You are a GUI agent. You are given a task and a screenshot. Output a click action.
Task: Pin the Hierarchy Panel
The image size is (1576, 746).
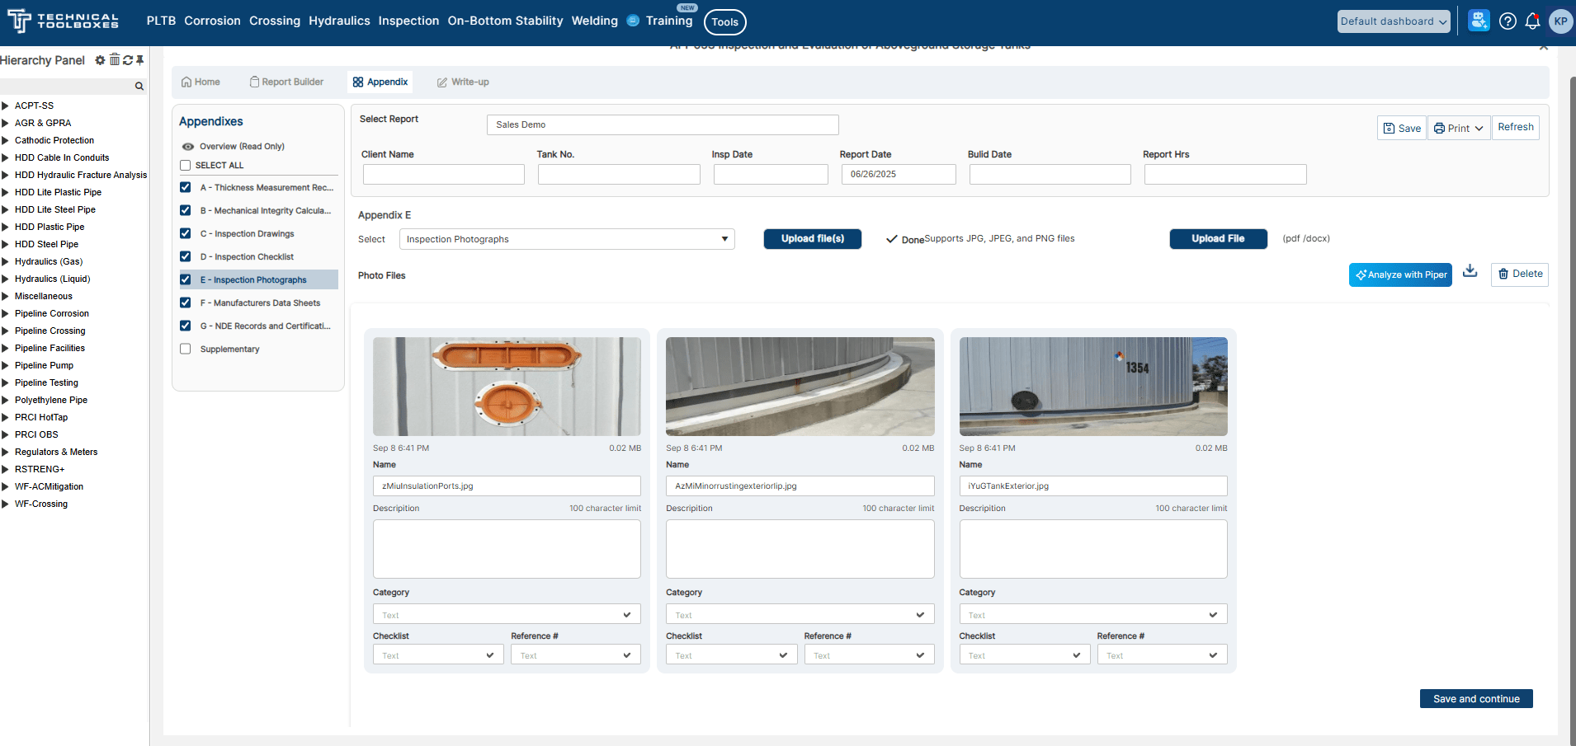click(x=140, y=60)
